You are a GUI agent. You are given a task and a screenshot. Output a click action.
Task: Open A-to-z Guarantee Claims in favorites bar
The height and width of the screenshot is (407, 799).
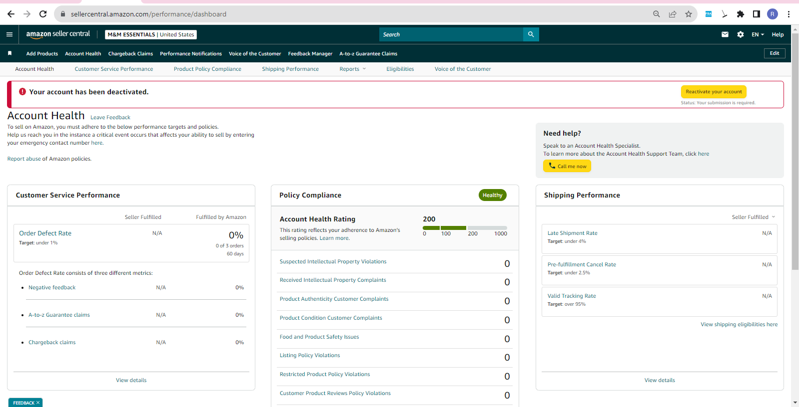[368, 54]
